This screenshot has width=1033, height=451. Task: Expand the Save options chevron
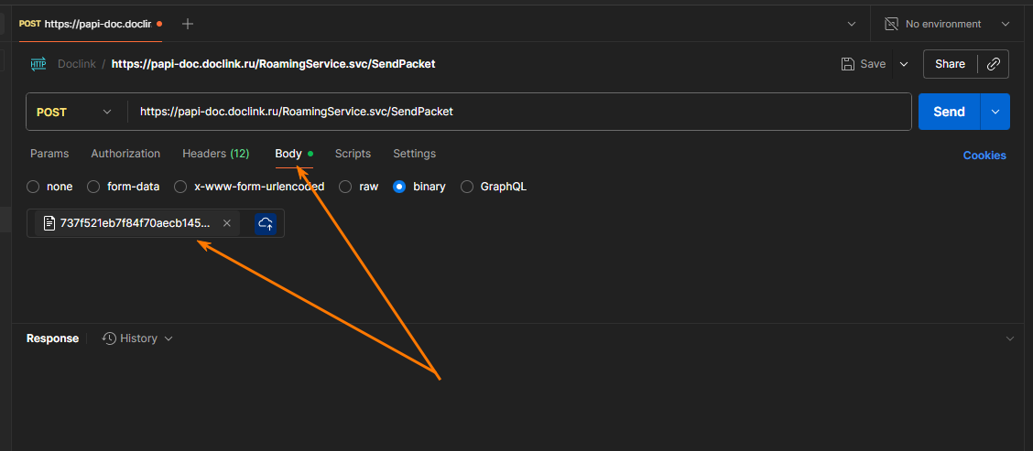[x=904, y=64]
